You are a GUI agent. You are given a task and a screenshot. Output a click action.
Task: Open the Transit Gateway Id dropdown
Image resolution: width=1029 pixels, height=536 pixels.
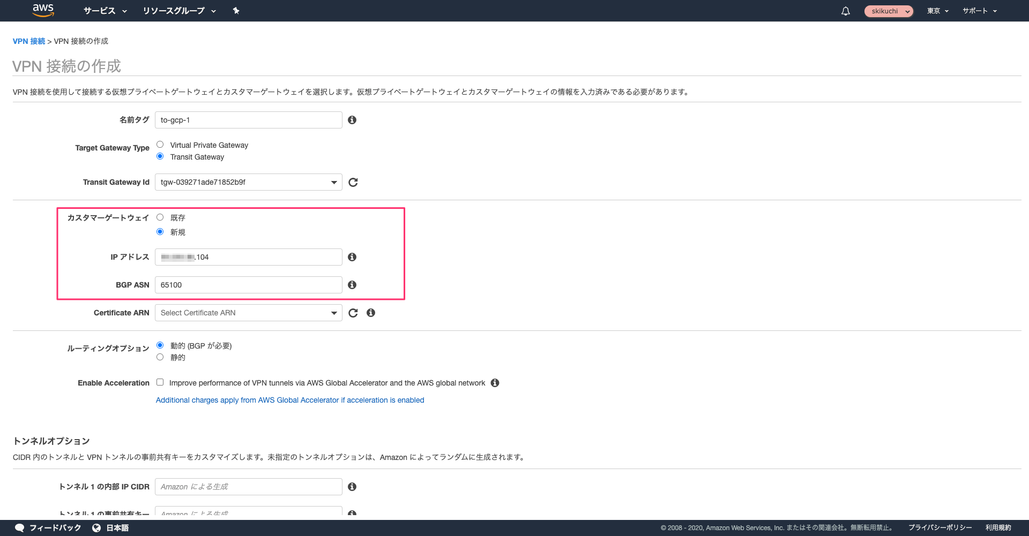[333, 182]
